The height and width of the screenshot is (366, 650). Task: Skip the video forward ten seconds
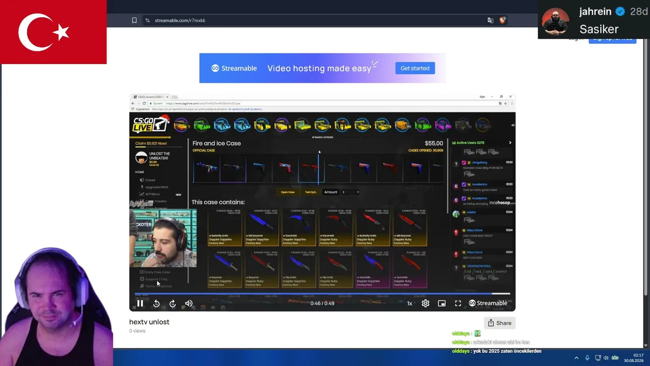[x=173, y=303]
